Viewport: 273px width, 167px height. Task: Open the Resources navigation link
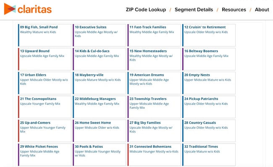[x=234, y=10]
